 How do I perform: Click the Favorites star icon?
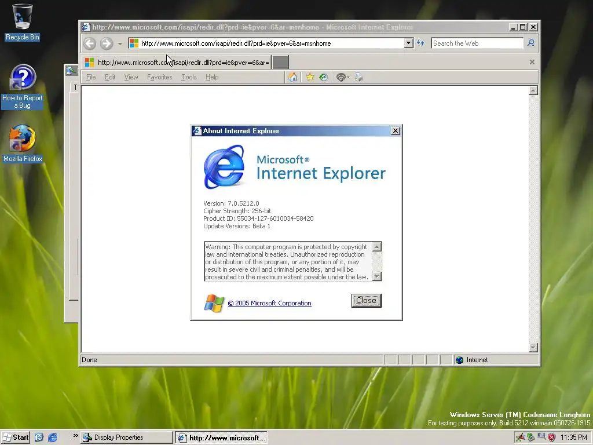pyautogui.click(x=310, y=77)
